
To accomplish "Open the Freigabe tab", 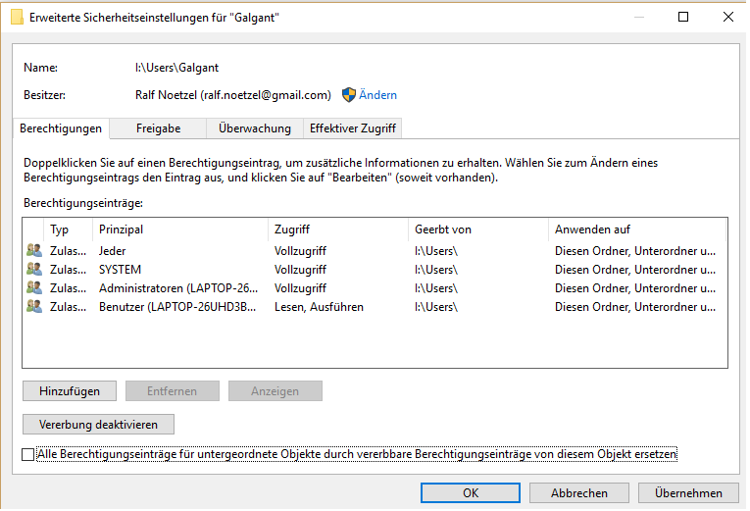I will coord(158,128).
